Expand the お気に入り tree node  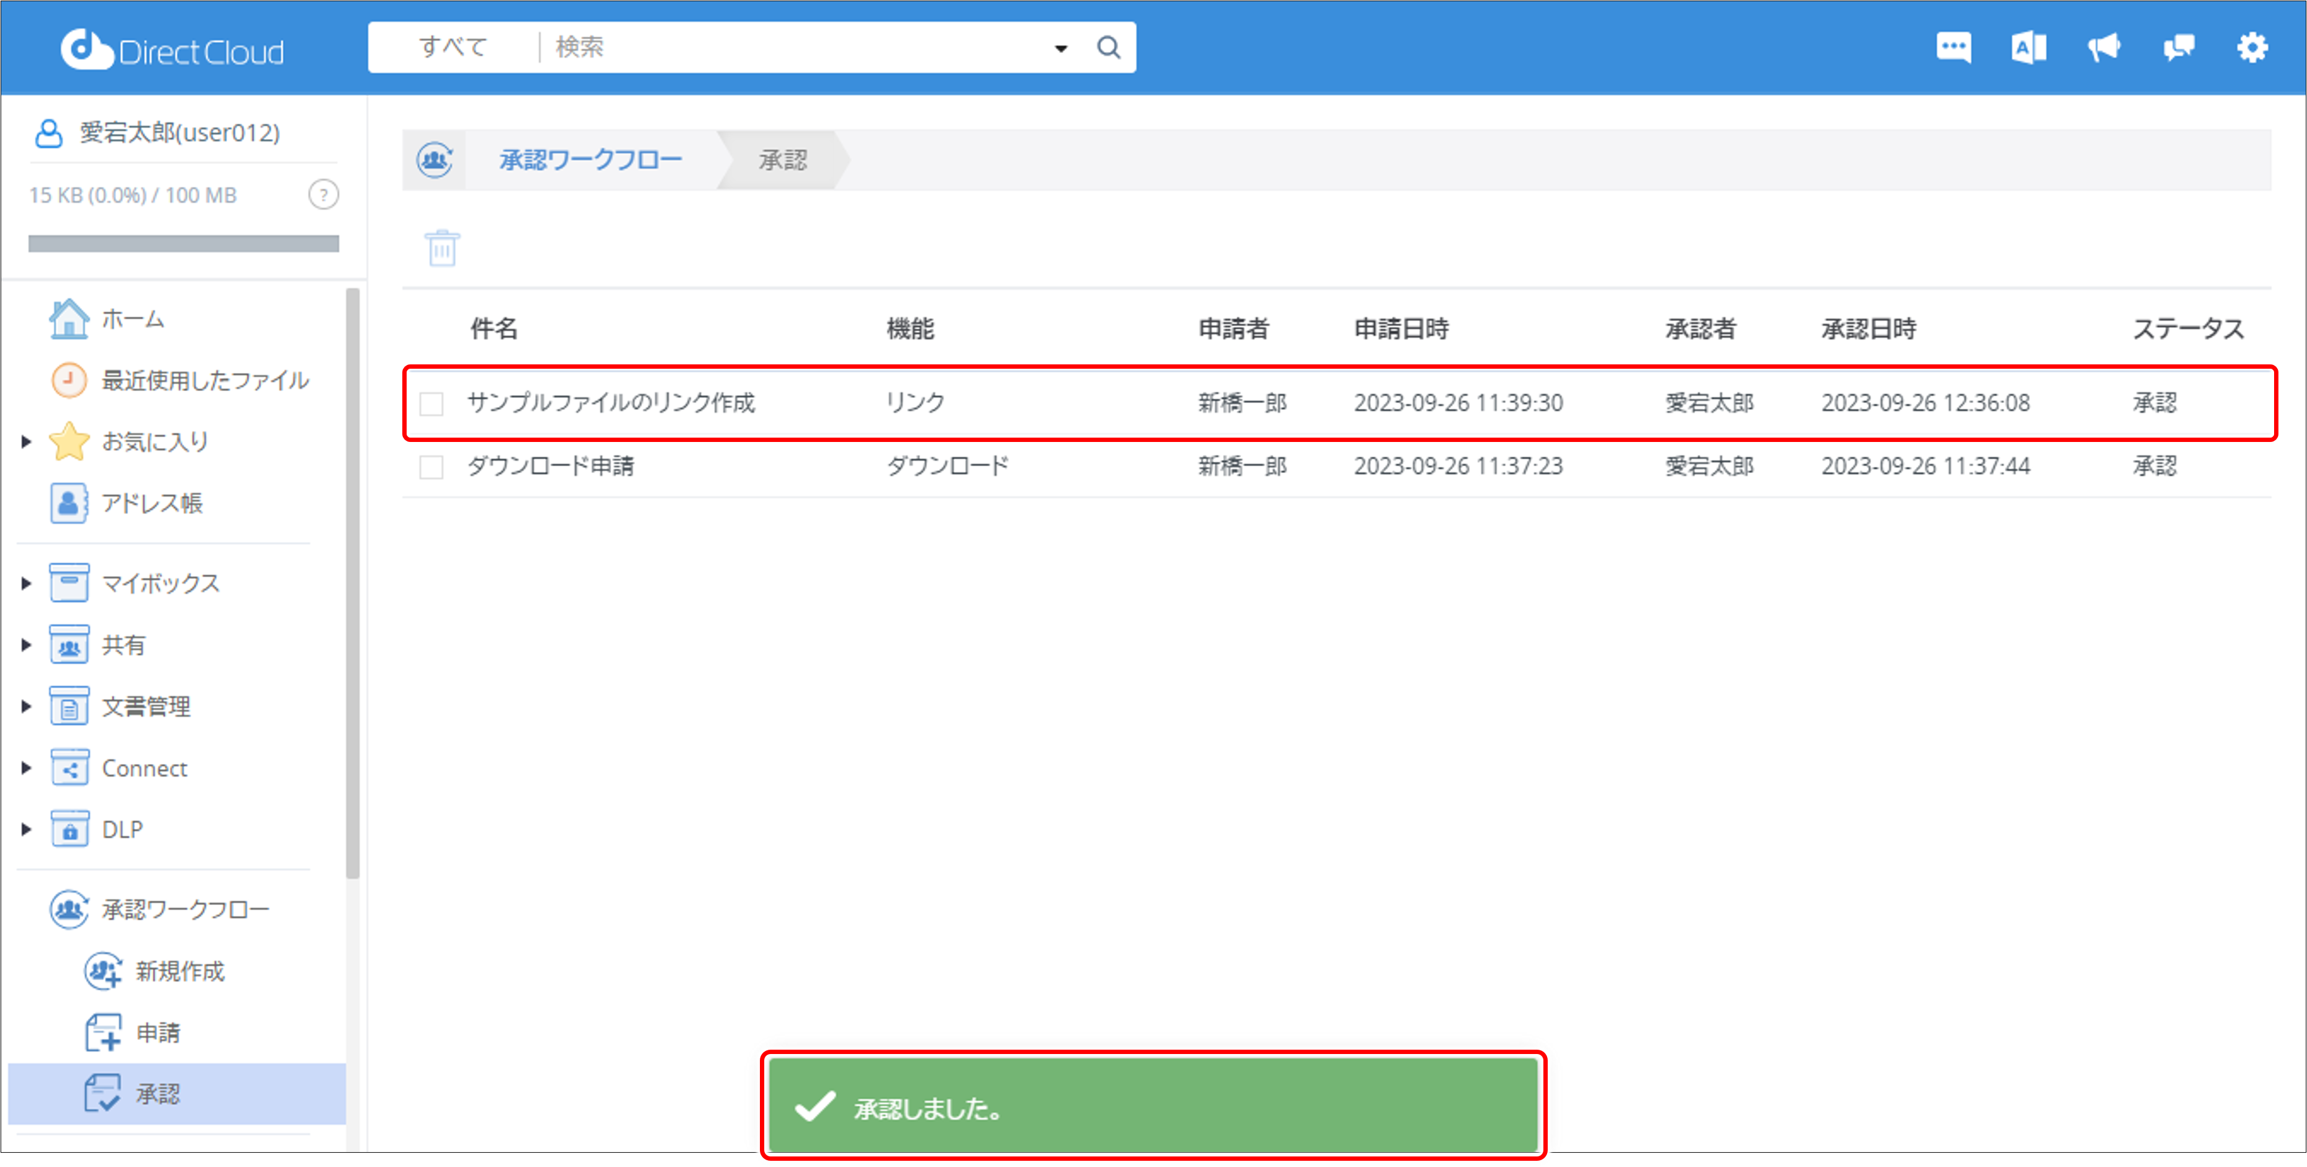point(26,441)
